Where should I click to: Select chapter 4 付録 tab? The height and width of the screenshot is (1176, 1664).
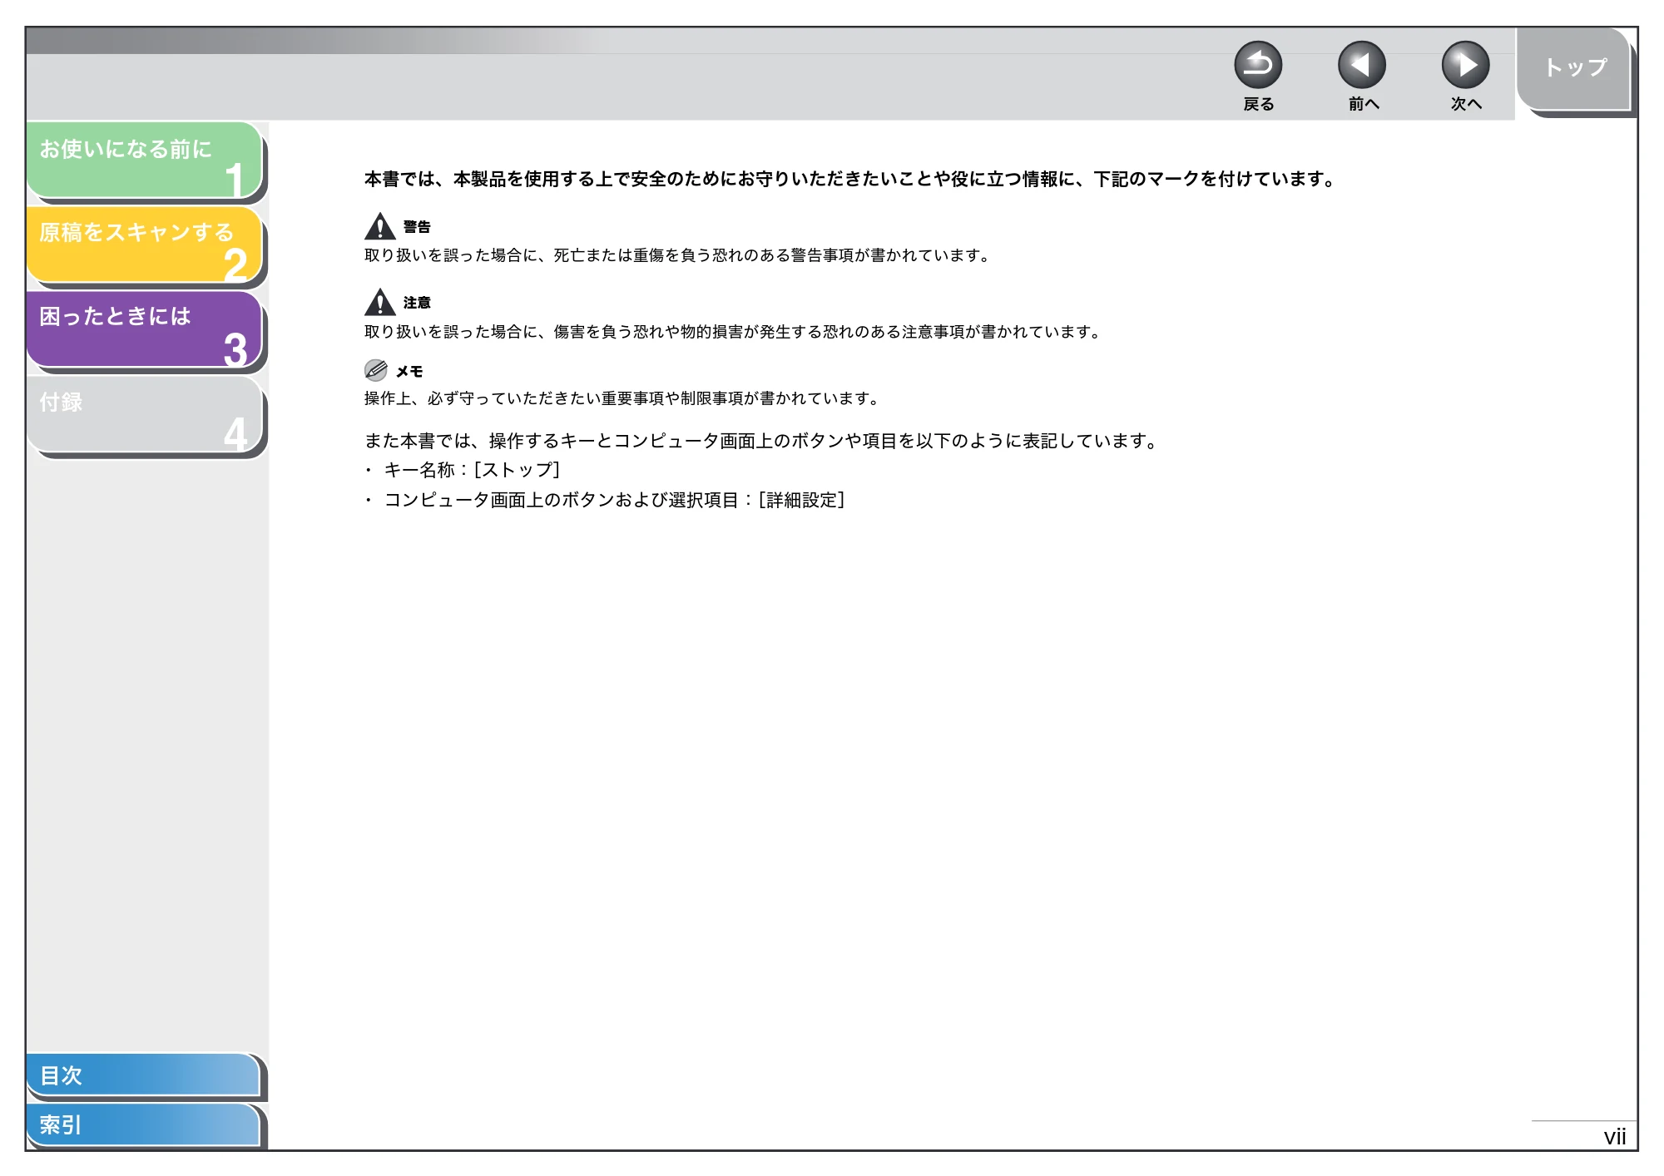145,414
